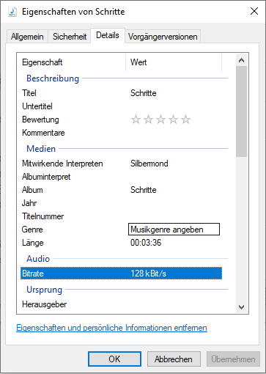Click the Ursprung group header
The width and height of the screenshot is (266, 374).
tap(45, 290)
